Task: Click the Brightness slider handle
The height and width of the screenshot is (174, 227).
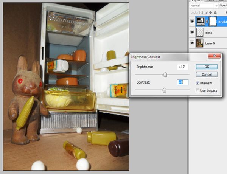Action: pyautogui.click(x=165, y=75)
